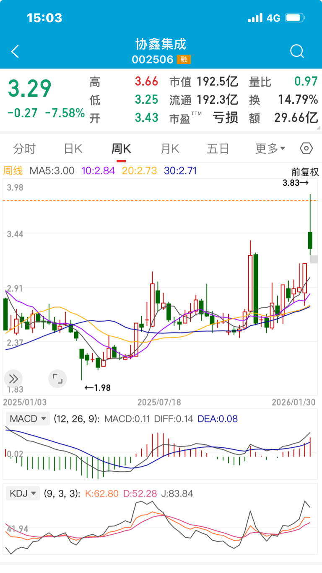
Task: Tap the 10:2.84 moving average value
Action: click(x=98, y=171)
